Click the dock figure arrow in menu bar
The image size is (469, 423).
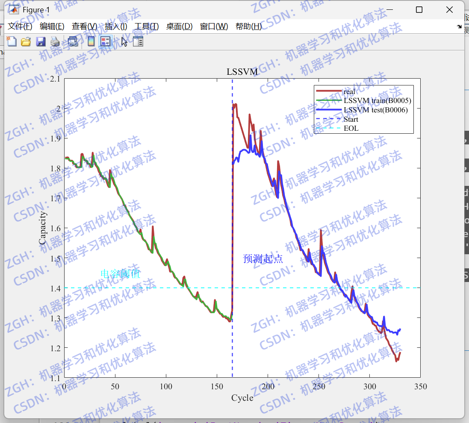point(460,26)
